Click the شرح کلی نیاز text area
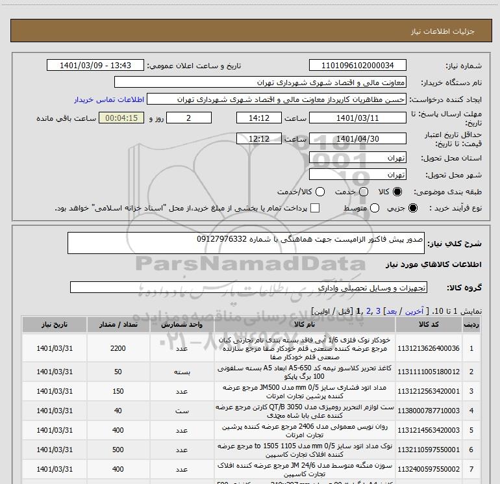The height and width of the screenshot is (484, 500). tap(246, 243)
